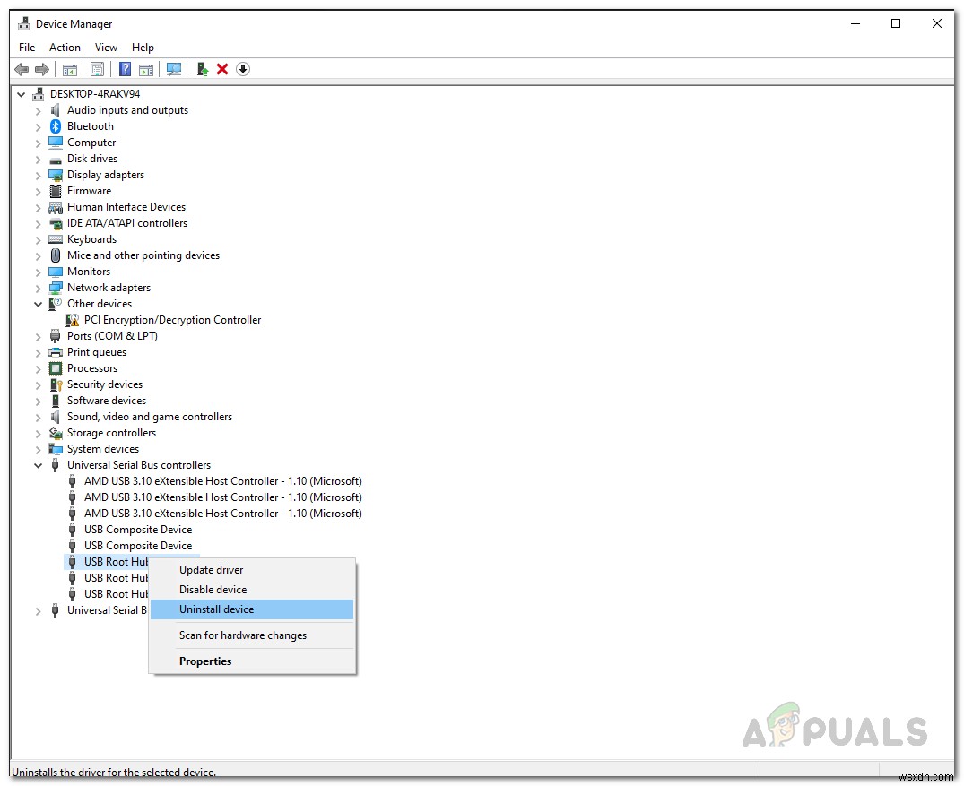
Task: Click the Help toolbar icon
Action: click(125, 69)
